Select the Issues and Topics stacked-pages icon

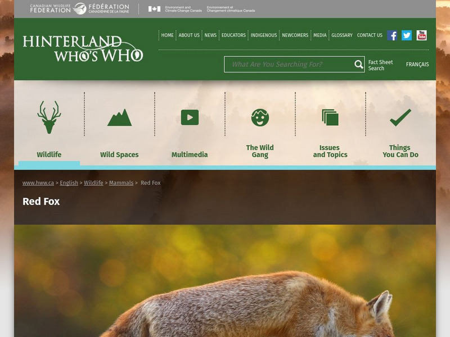click(x=330, y=116)
